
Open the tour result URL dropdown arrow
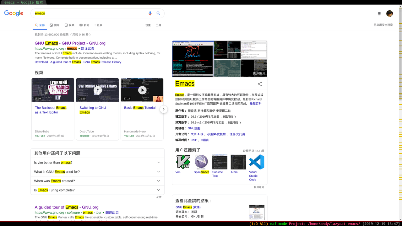coord(103,213)
